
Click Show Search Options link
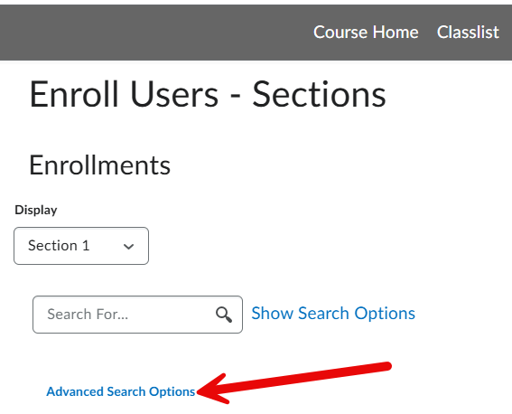coord(333,314)
